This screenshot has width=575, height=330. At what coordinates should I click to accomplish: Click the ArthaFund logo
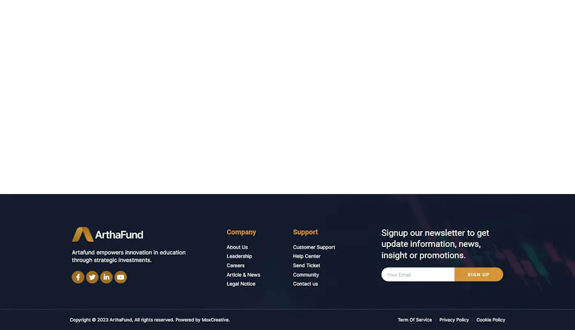[107, 234]
